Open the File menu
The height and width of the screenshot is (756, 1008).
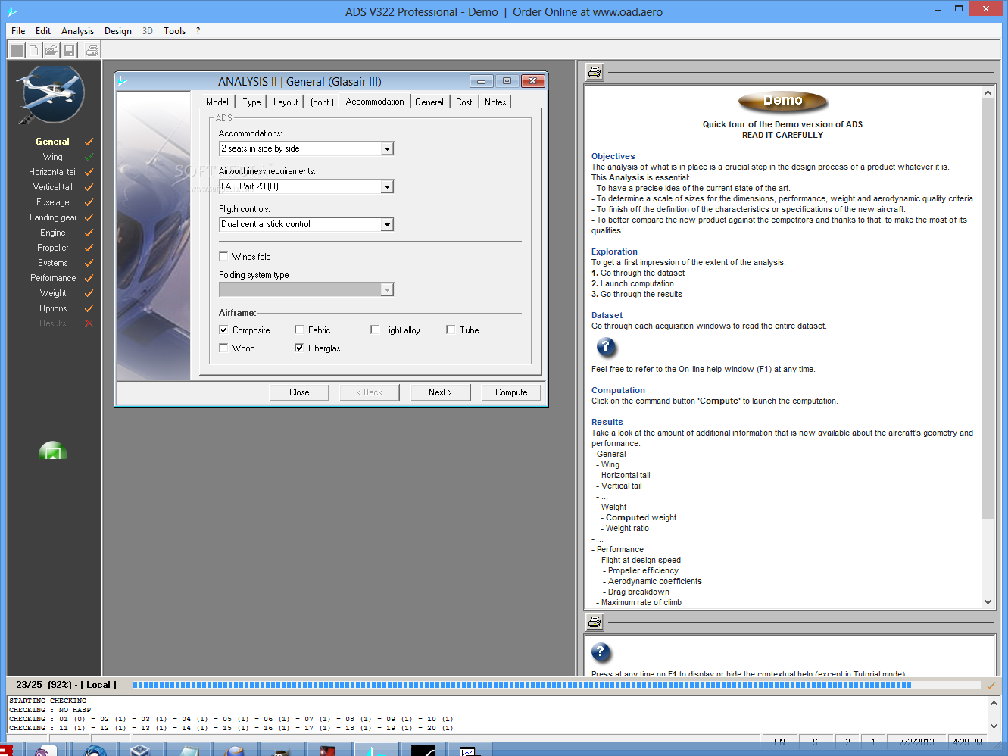coord(18,31)
